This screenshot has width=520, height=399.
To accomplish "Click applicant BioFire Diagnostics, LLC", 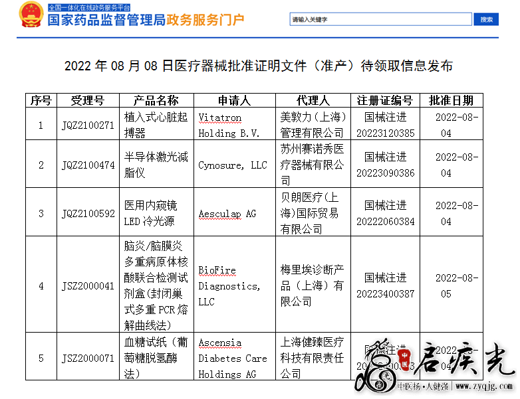I will (x=229, y=286).
